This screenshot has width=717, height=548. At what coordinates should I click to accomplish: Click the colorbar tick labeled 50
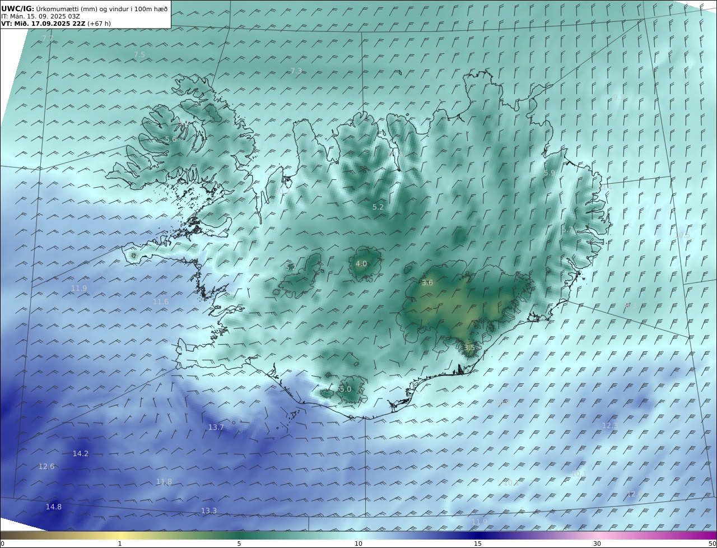[713, 544]
